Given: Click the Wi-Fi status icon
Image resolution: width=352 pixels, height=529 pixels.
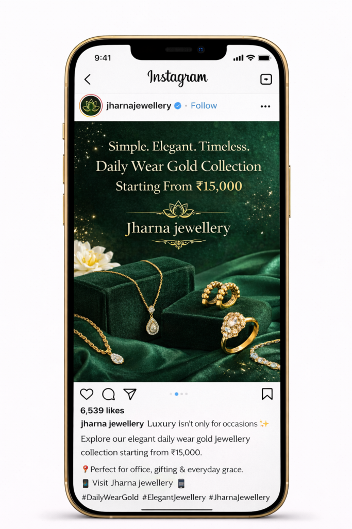Looking at the screenshot, I should (x=250, y=58).
